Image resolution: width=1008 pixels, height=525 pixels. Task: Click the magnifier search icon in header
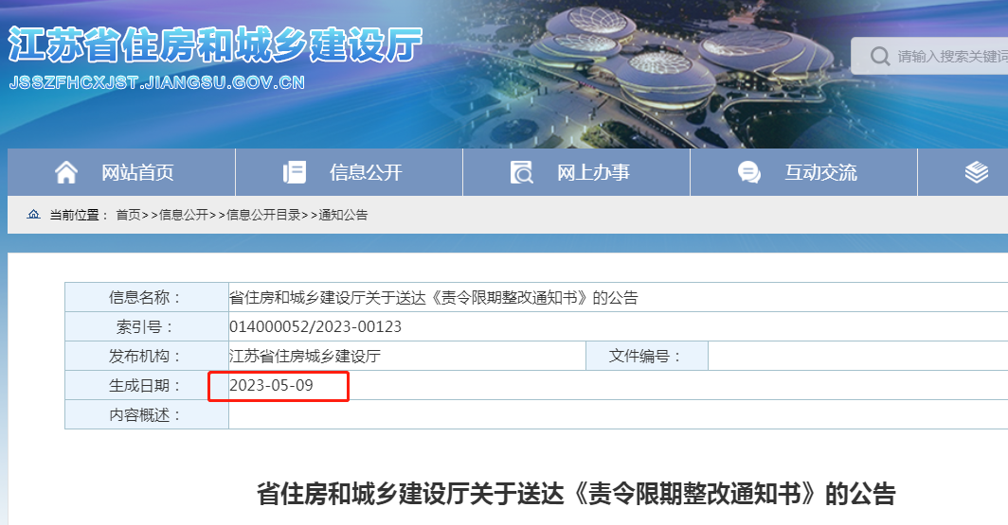tap(880, 57)
